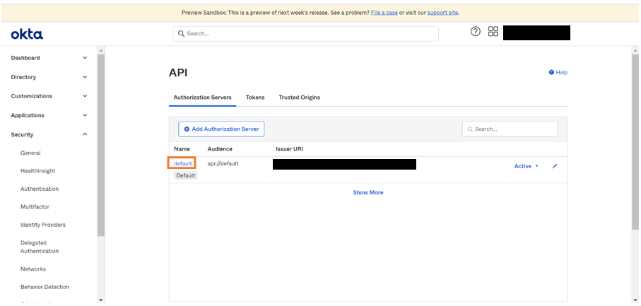Expand the Dashboard sidebar section

[48, 58]
